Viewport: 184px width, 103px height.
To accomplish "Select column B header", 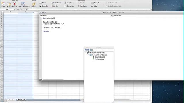I will [26, 11].
